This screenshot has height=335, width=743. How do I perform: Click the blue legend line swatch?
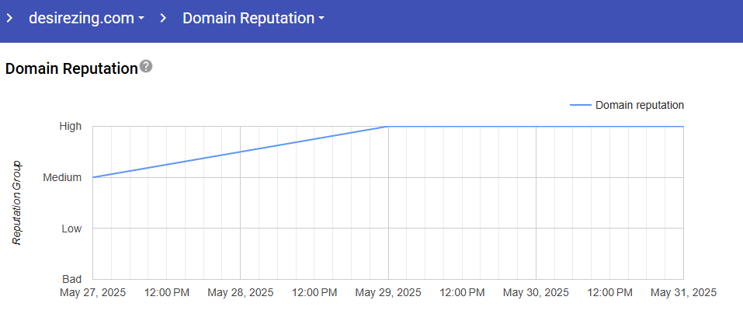point(579,105)
